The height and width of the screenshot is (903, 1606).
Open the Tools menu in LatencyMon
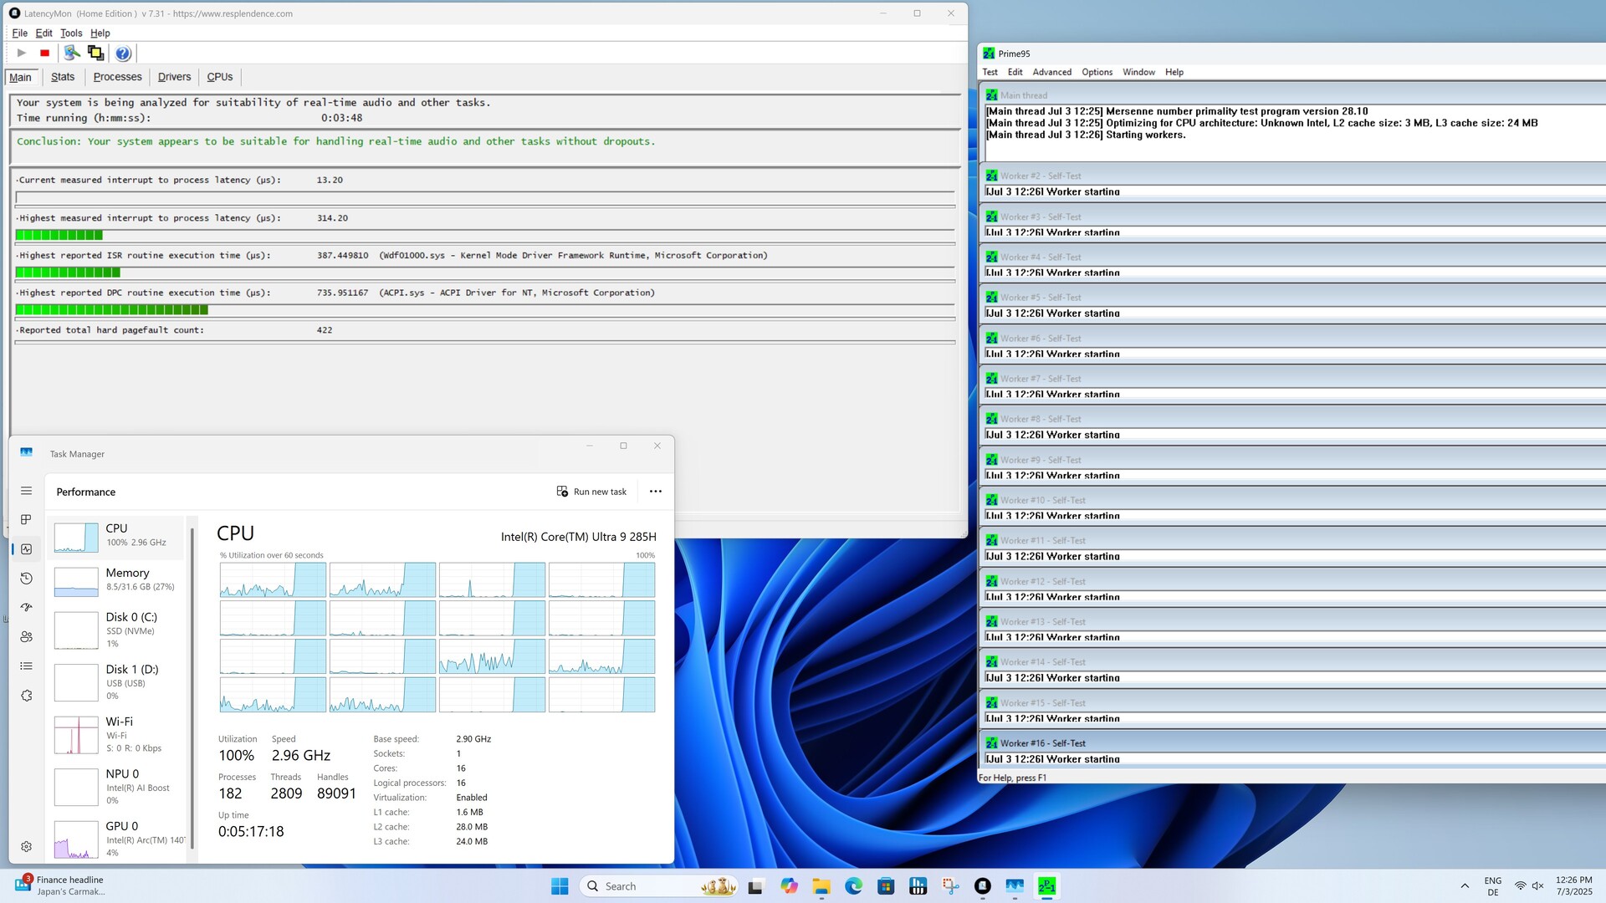pyautogui.click(x=71, y=33)
